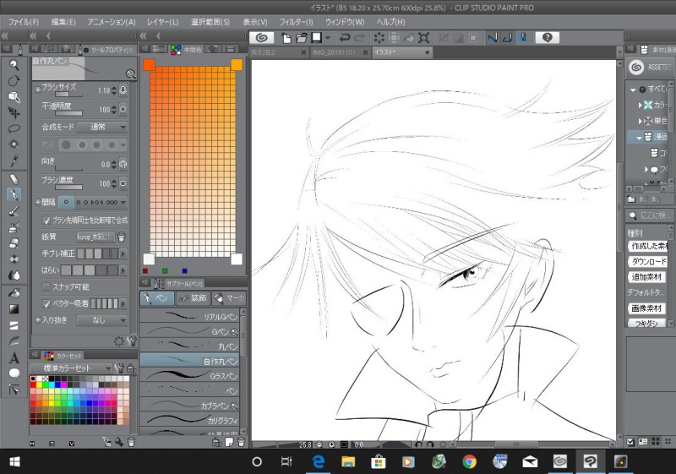The width and height of the screenshot is (676, 474).
Task: Toggle snap to grid icon in command bar
Action: (x=523, y=38)
